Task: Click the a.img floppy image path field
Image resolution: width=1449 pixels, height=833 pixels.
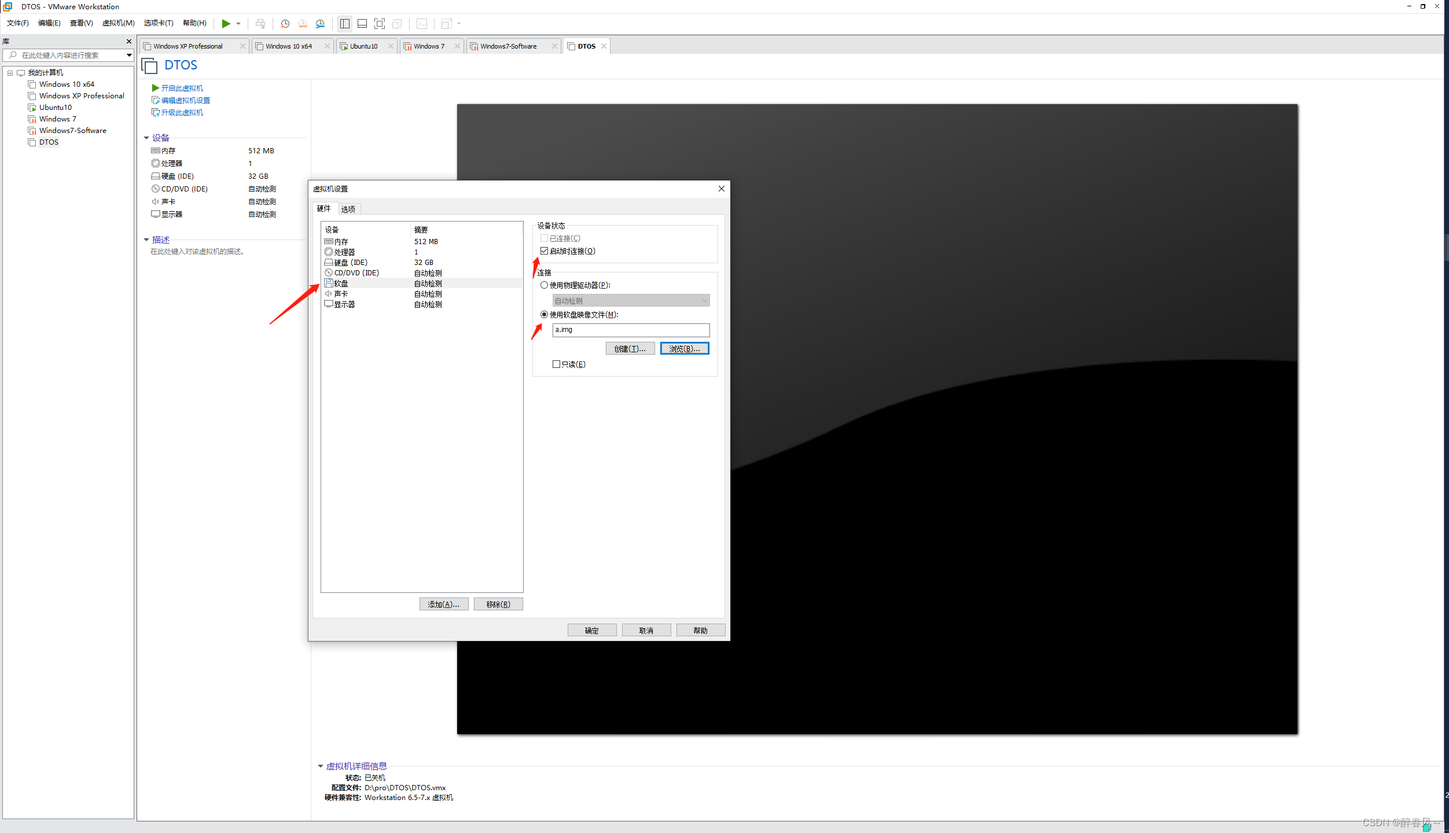Action: pyautogui.click(x=631, y=330)
